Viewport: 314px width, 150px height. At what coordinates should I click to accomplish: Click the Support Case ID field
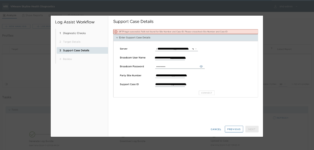click(x=170, y=84)
